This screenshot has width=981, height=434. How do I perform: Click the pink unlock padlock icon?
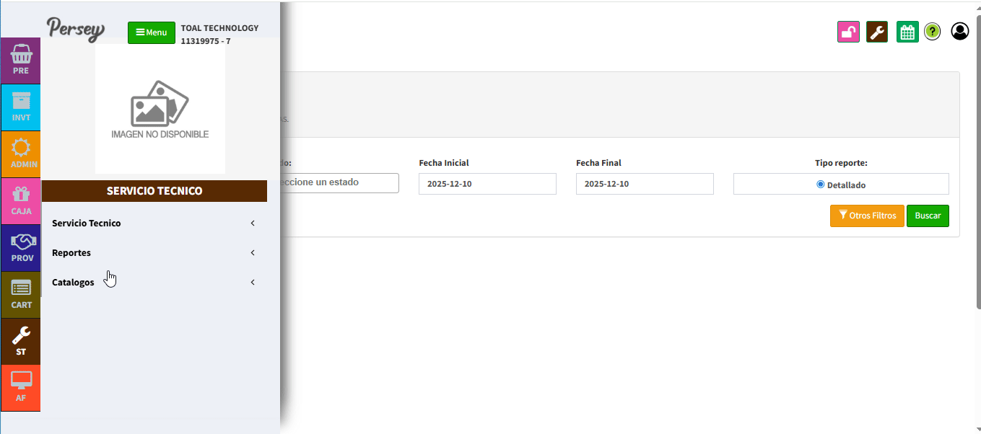tap(848, 32)
